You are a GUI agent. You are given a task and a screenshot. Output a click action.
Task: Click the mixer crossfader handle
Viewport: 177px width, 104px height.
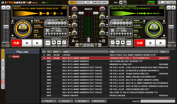coord(88,40)
